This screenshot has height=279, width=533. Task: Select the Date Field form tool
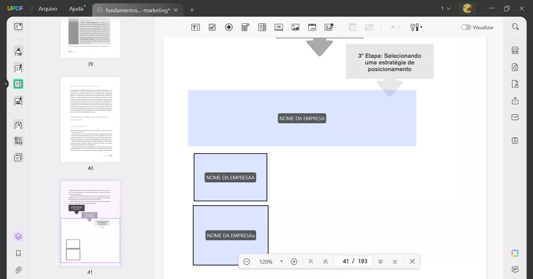(312, 27)
